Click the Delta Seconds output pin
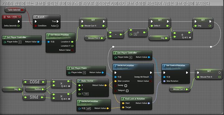 click(x=18, y=26)
